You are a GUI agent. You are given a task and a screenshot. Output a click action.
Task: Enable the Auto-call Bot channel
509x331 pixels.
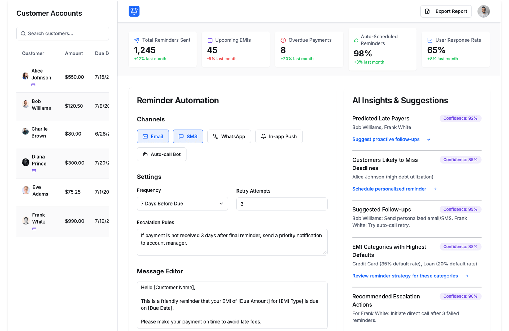click(161, 154)
